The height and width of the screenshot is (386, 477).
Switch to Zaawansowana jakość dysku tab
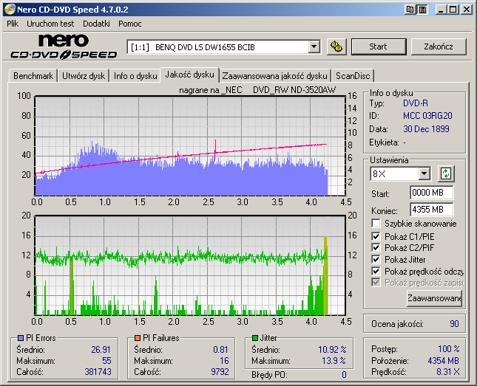point(274,75)
